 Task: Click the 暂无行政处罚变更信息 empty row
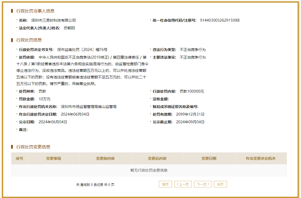pos(149,170)
